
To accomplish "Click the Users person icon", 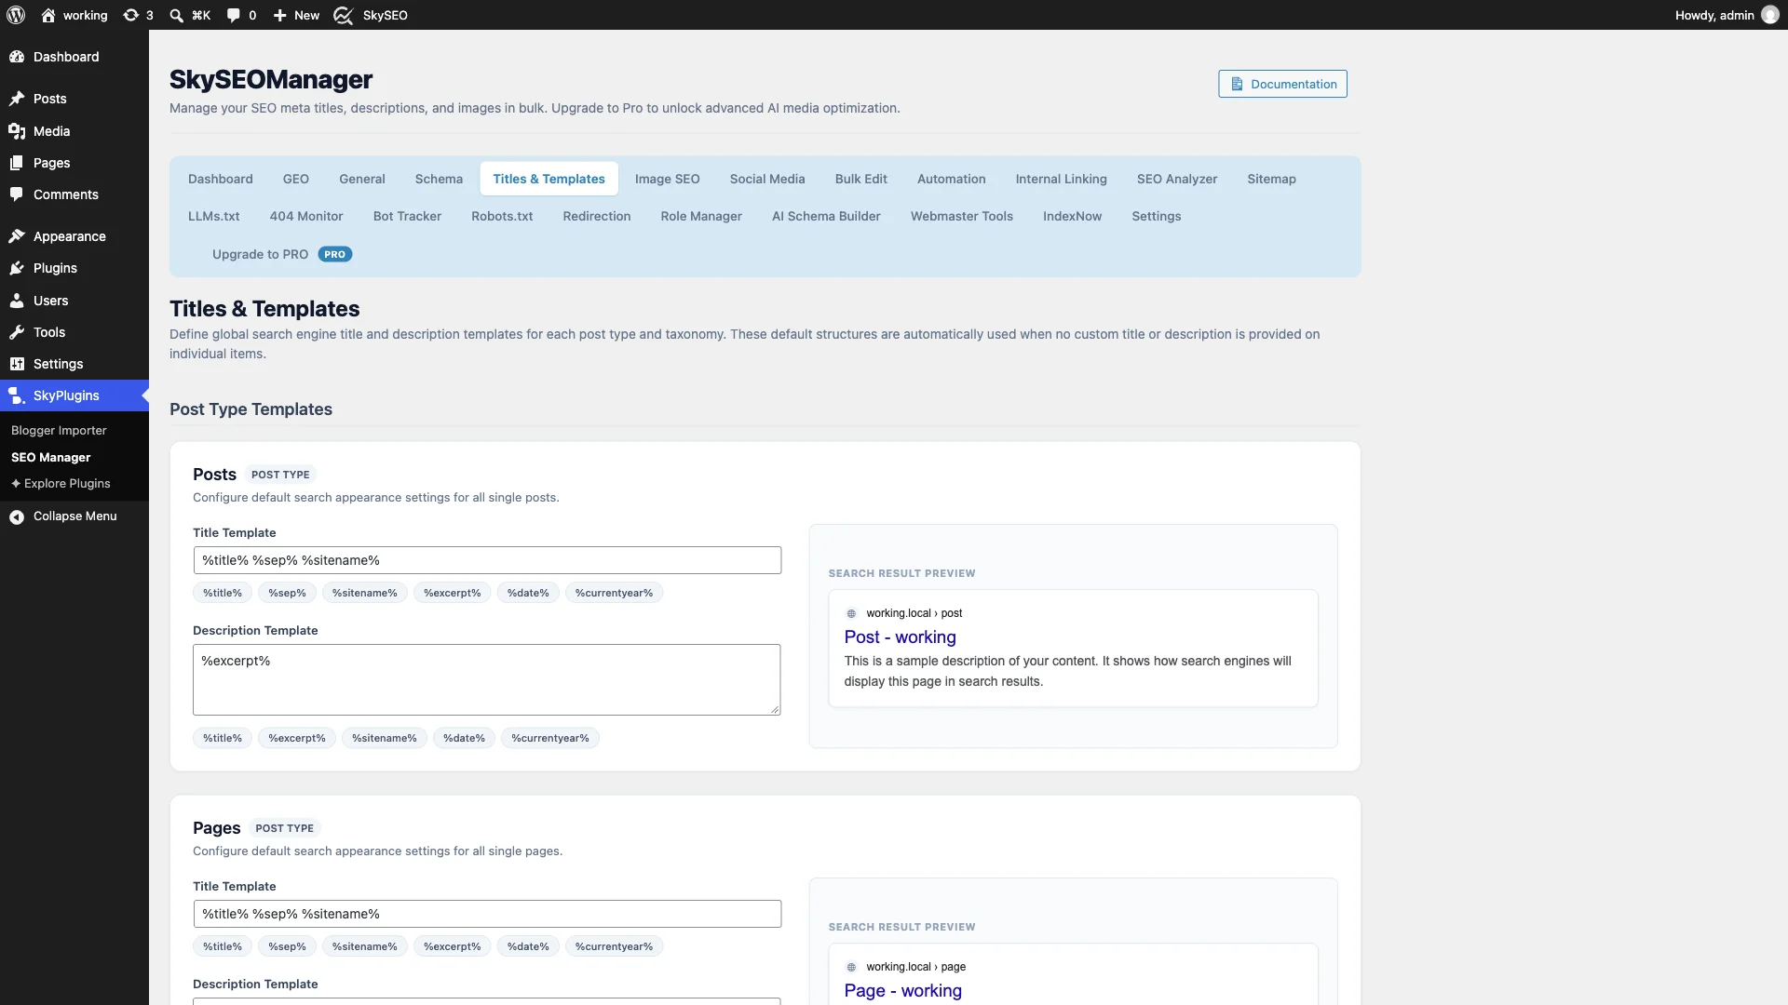I will point(17,301).
